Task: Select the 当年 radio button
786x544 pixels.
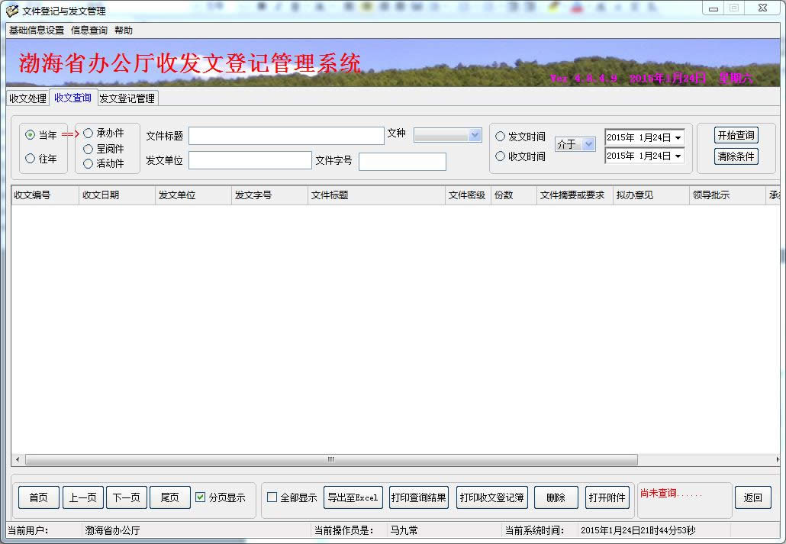Action: tap(31, 135)
